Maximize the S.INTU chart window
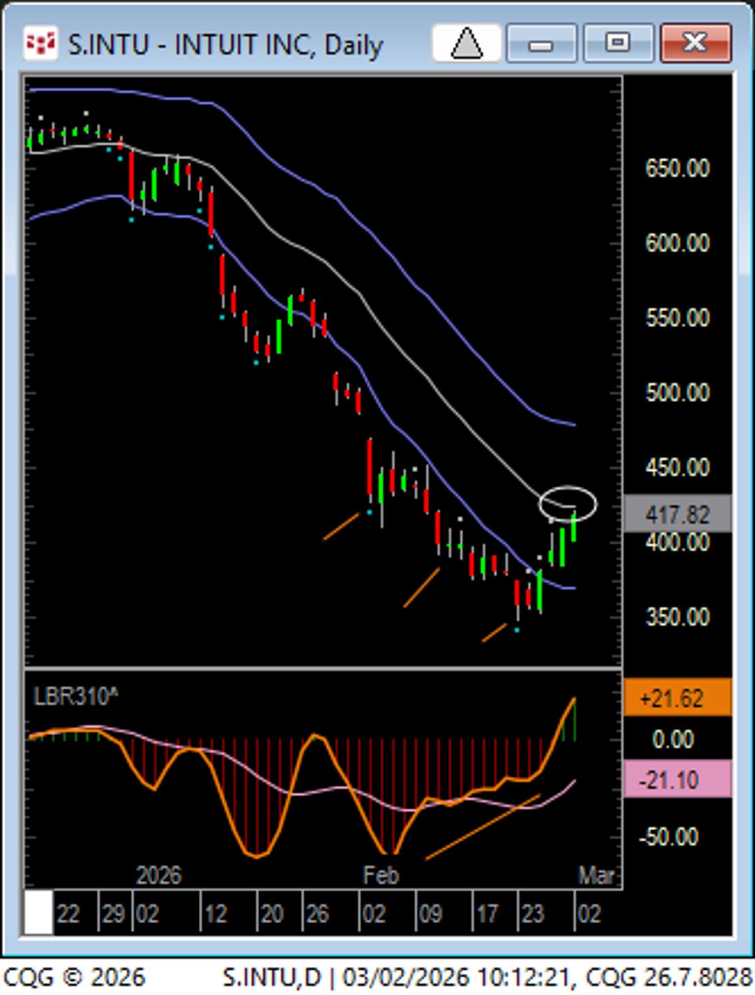 click(x=618, y=43)
